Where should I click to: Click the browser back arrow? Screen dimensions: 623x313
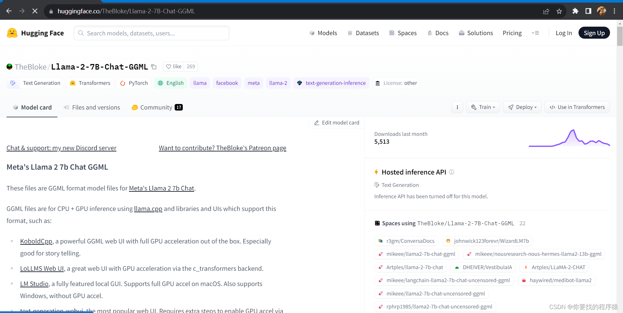(x=9, y=11)
